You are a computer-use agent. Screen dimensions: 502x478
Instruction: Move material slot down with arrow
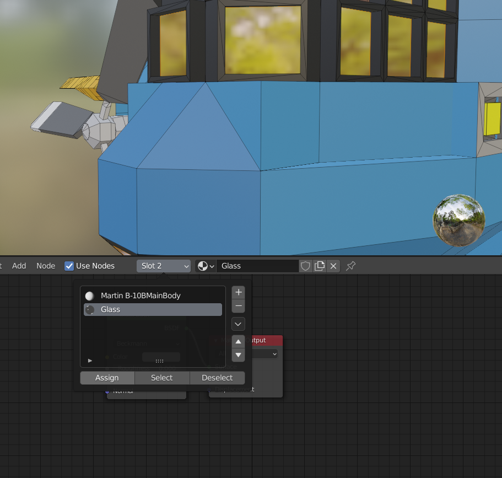click(238, 355)
